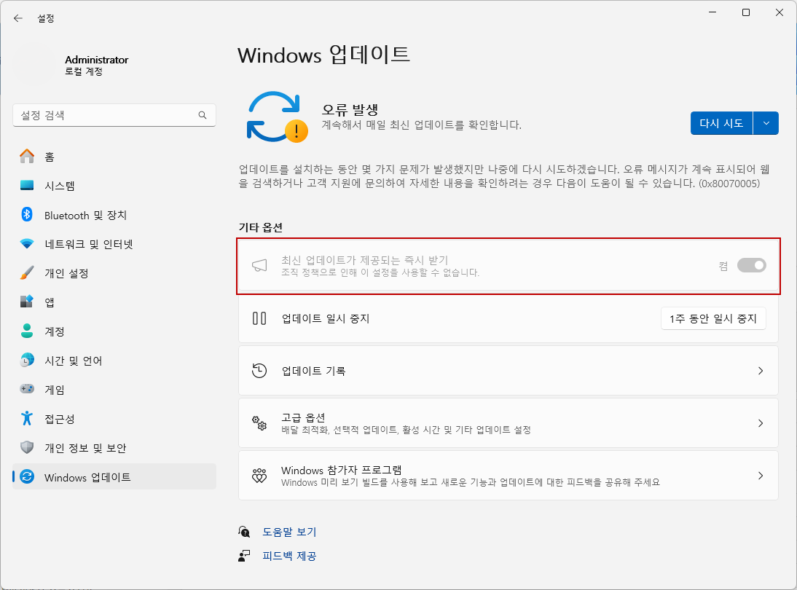Screen dimensions: 797x590
Task: Go to 네트워크 및 인터넷 settings
Action: pyautogui.click(x=114, y=244)
